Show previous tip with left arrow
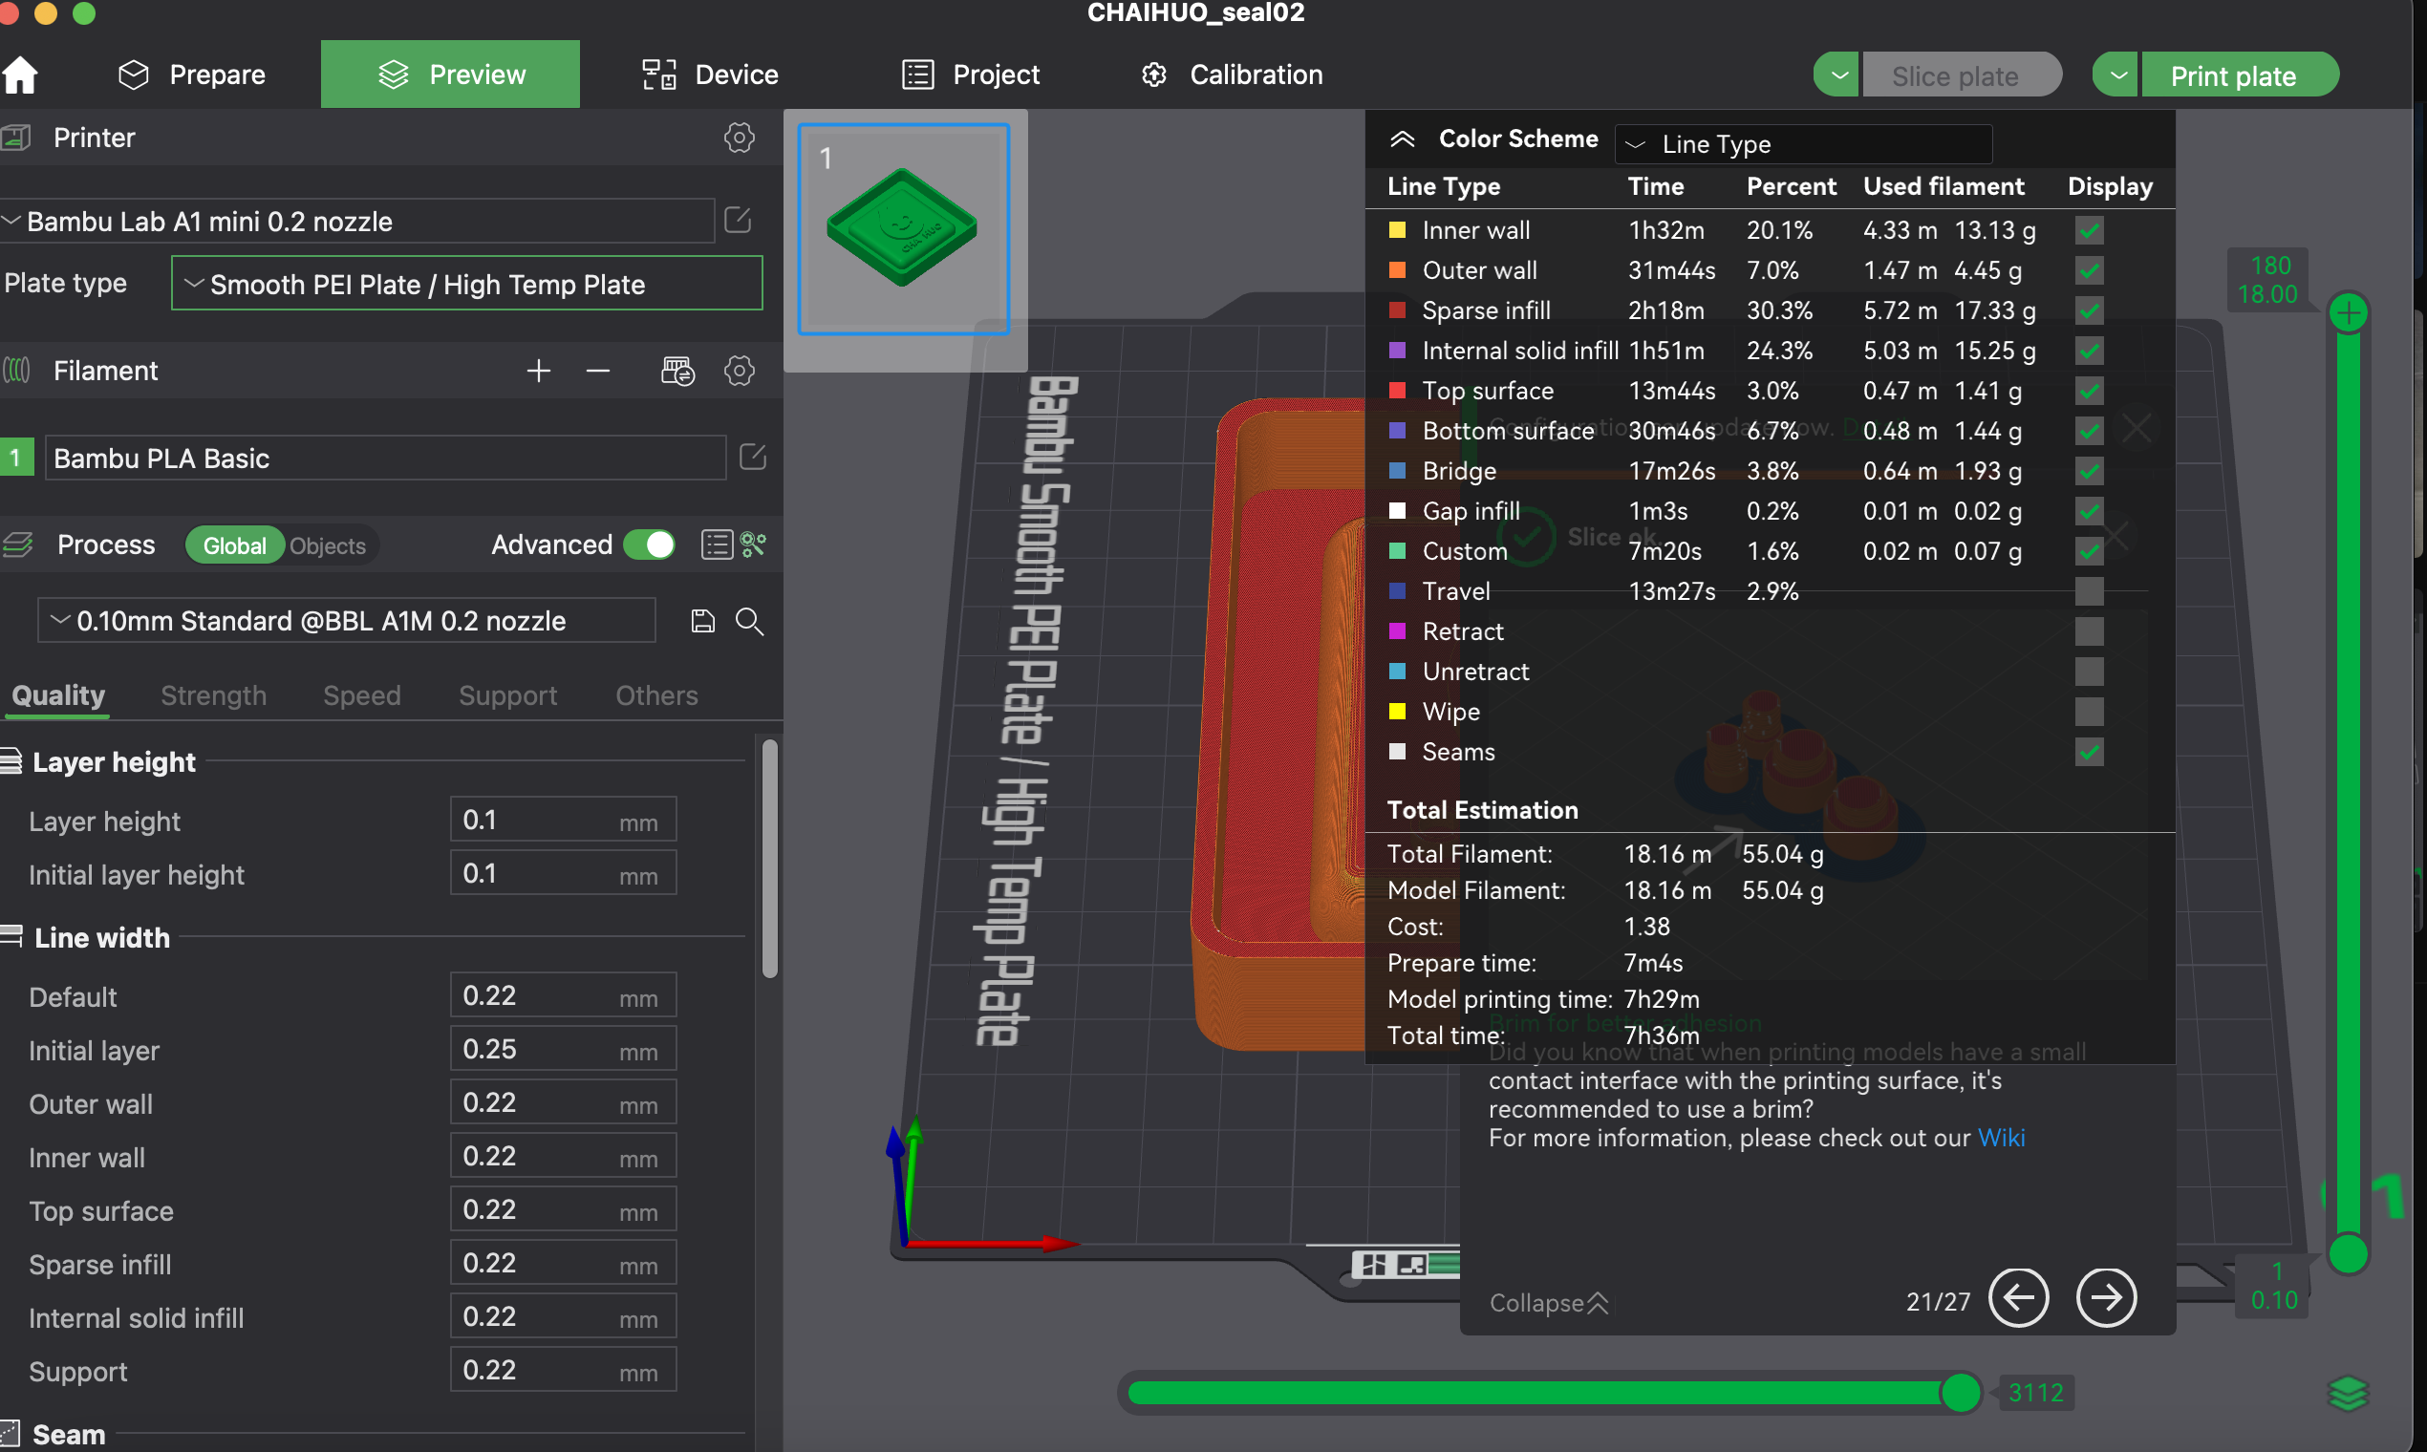Screen dimensions: 2427x1452 tap(2018, 1298)
